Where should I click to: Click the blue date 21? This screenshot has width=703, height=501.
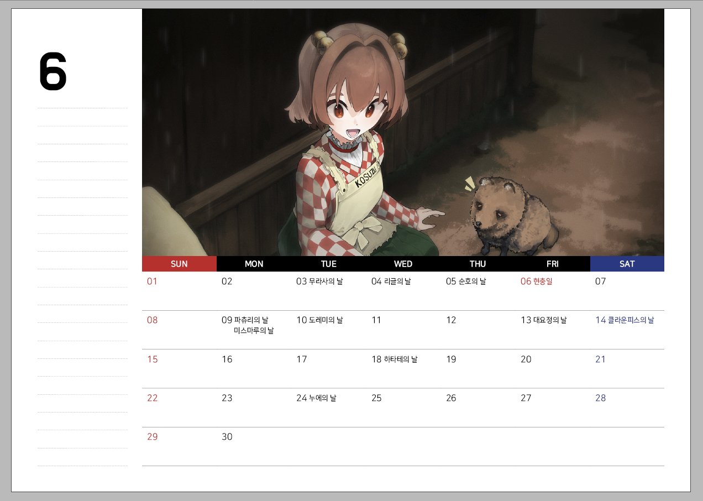(600, 359)
